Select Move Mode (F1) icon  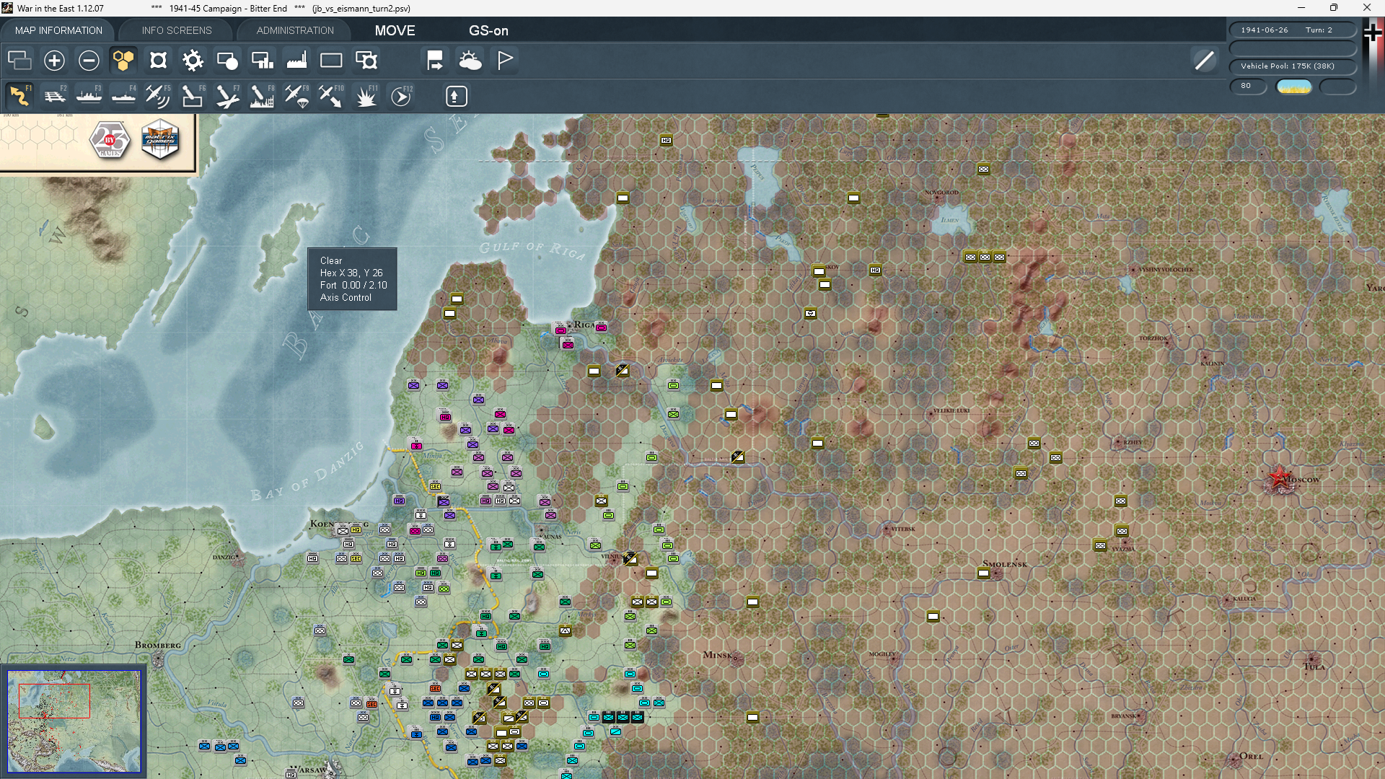coord(19,96)
